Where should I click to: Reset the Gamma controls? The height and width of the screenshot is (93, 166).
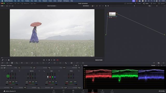tap(39, 71)
